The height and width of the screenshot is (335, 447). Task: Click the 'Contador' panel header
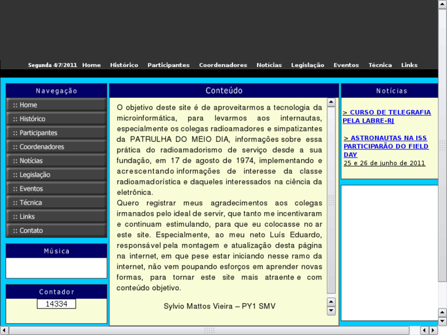pyautogui.click(x=57, y=292)
